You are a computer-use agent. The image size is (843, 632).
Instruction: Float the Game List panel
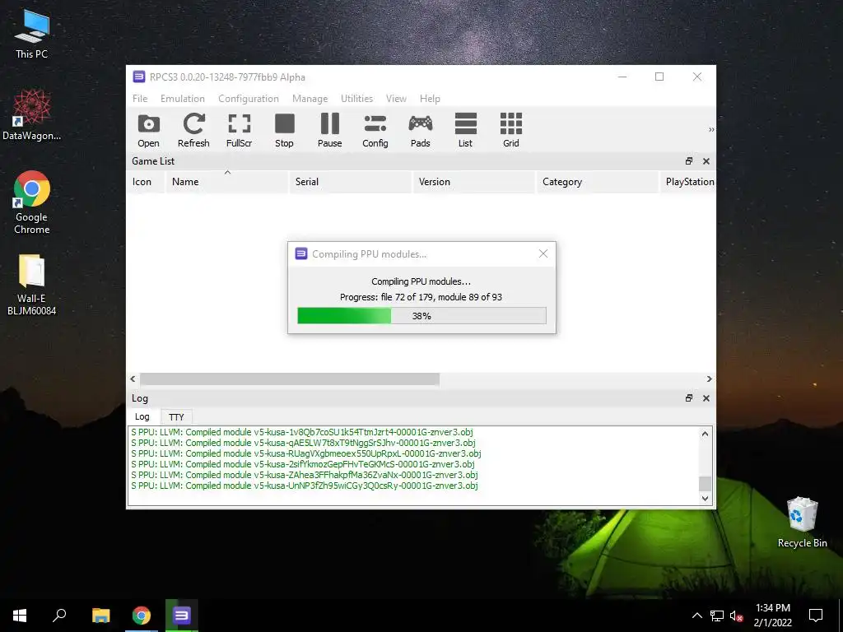pyautogui.click(x=689, y=161)
